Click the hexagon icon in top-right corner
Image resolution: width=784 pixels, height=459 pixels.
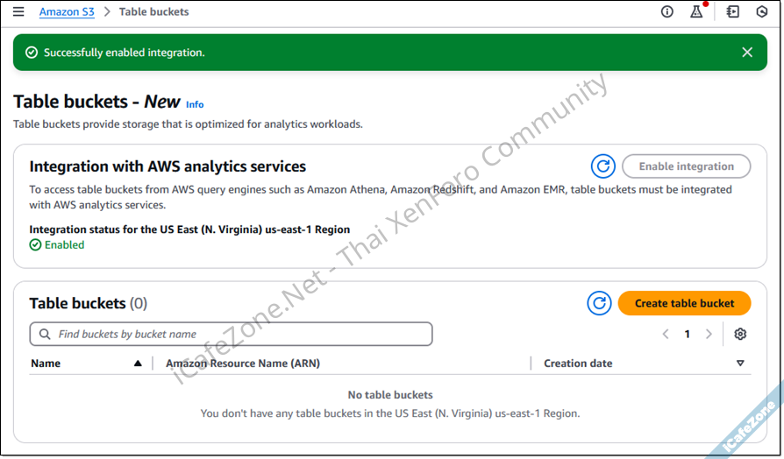[762, 12]
